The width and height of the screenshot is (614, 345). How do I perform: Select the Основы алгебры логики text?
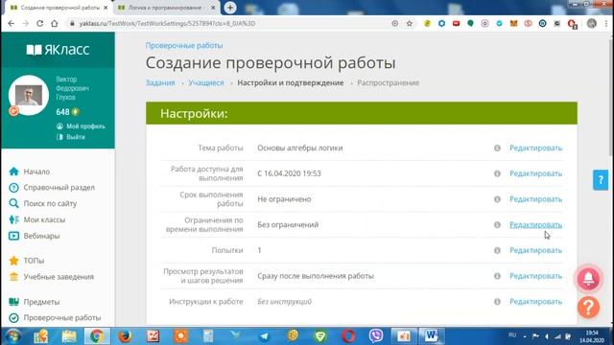coord(300,148)
